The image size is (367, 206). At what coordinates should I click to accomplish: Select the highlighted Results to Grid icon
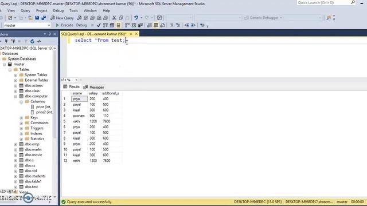156,25
